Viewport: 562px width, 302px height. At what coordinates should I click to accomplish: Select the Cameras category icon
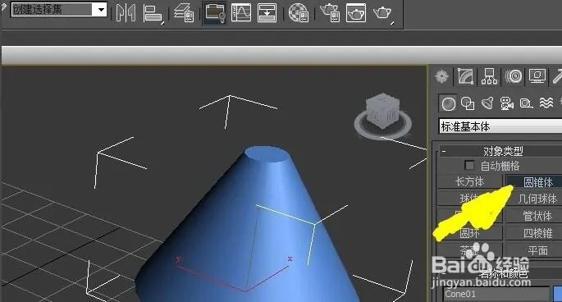[x=506, y=103]
